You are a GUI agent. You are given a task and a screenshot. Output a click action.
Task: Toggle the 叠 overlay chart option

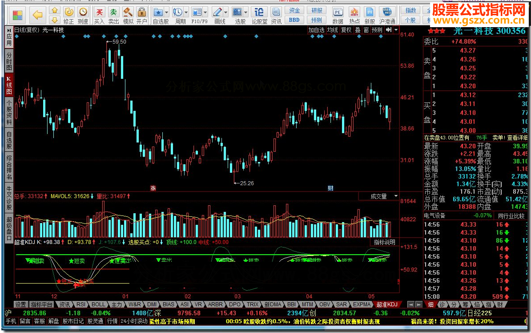(x=358, y=30)
